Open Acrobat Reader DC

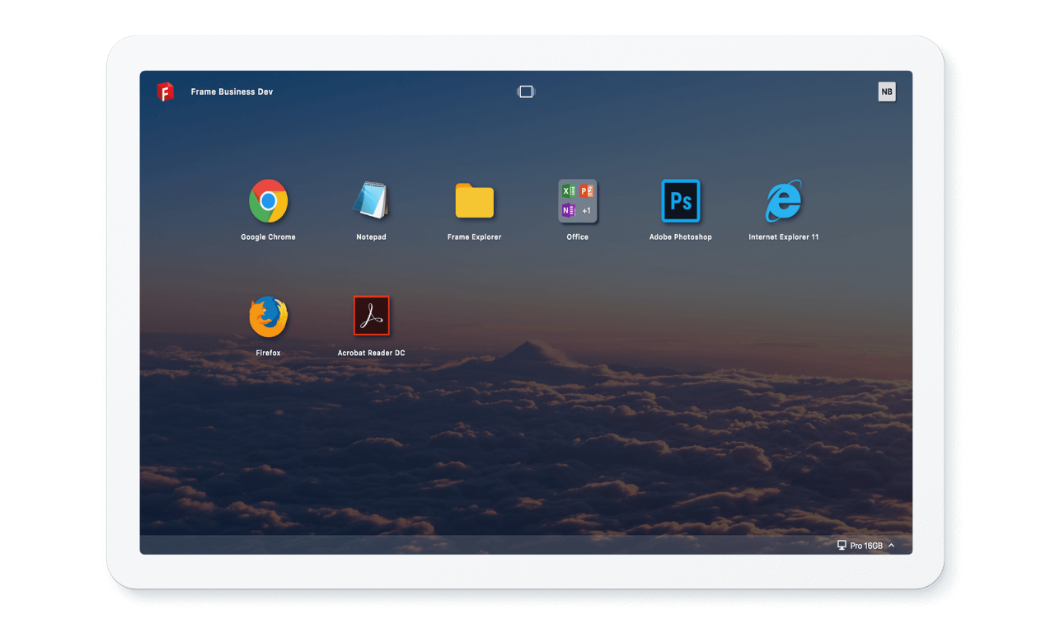coord(371,316)
